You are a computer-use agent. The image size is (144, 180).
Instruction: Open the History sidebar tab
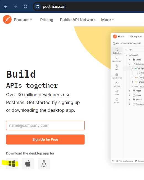tap(117, 101)
